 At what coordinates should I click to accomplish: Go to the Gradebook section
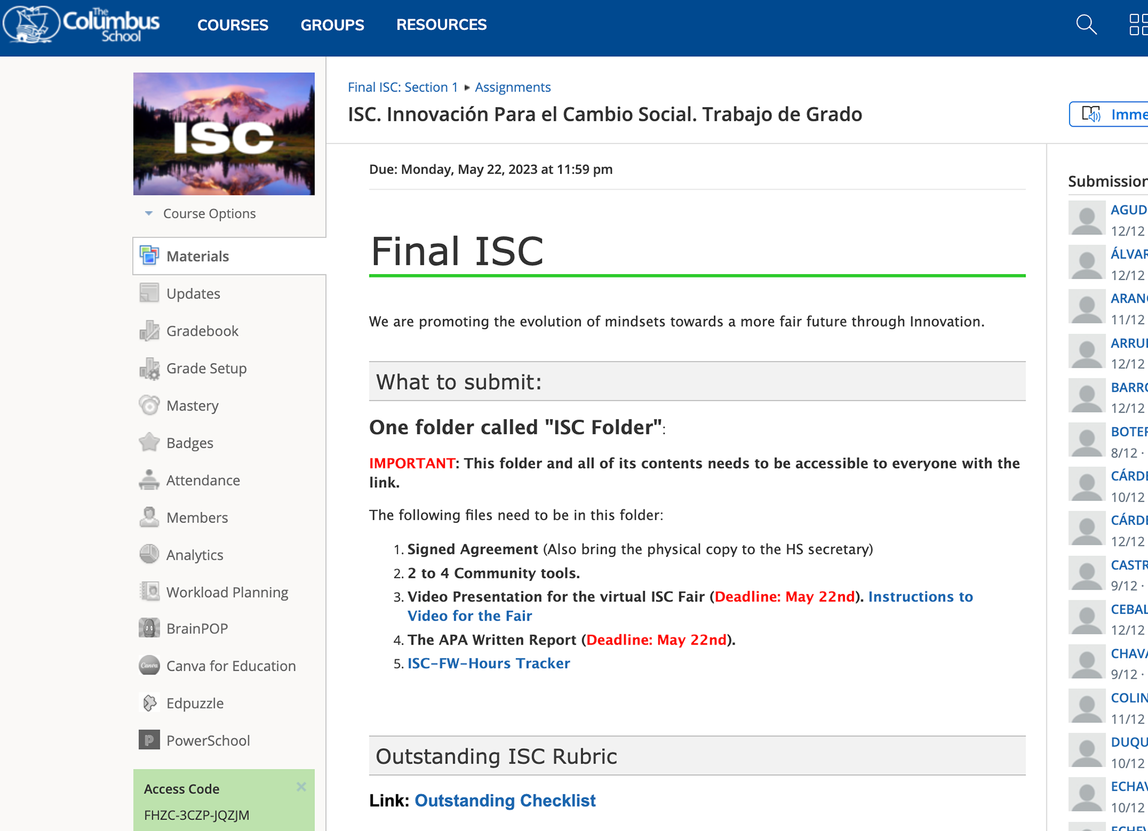click(x=202, y=331)
